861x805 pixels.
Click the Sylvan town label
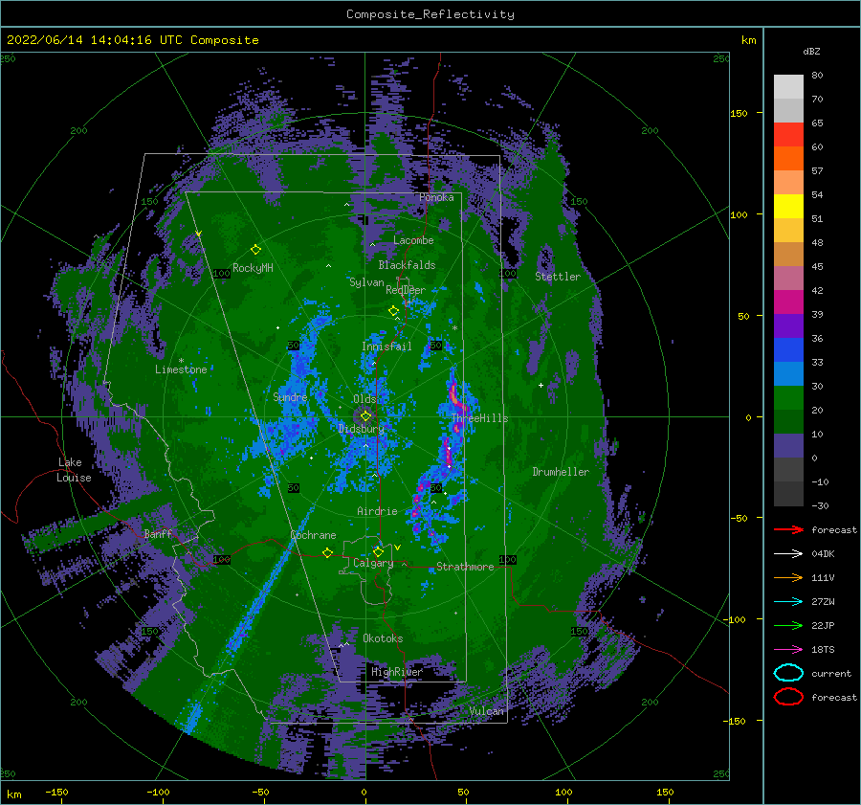coord(366,282)
